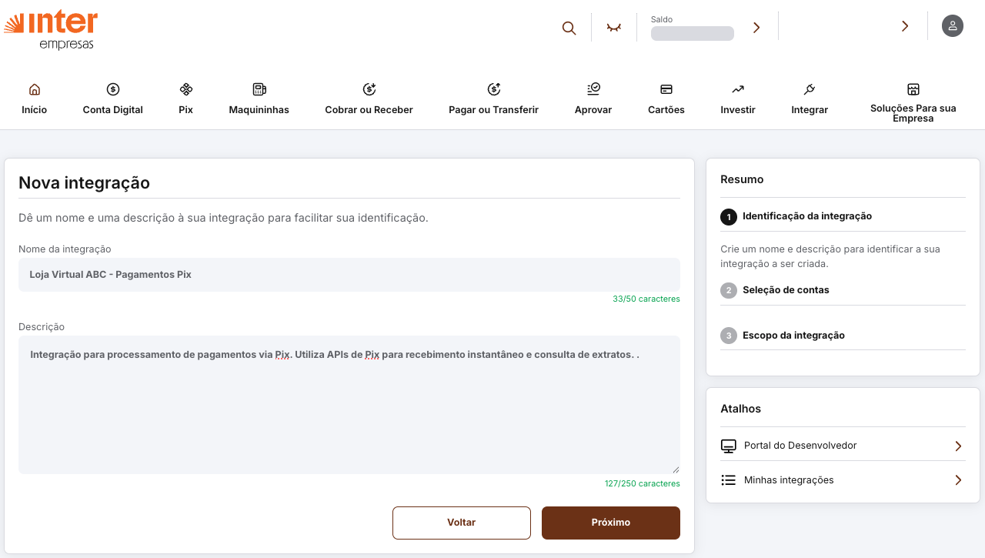Open Cartões card icon
The height and width of the screenshot is (558, 985).
pyautogui.click(x=666, y=89)
